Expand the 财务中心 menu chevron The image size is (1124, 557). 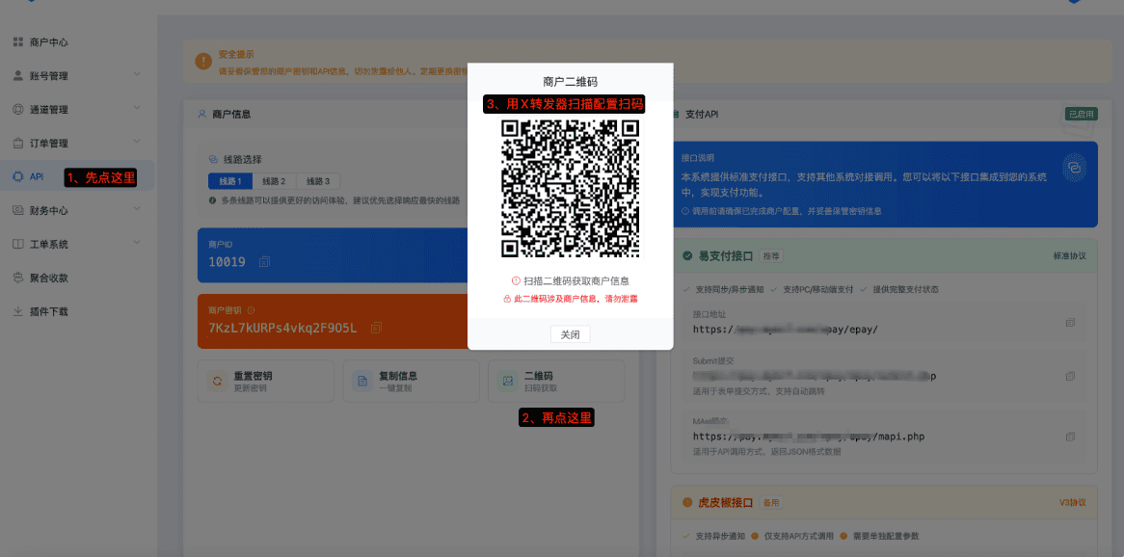pyautogui.click(x=137, y=209)
